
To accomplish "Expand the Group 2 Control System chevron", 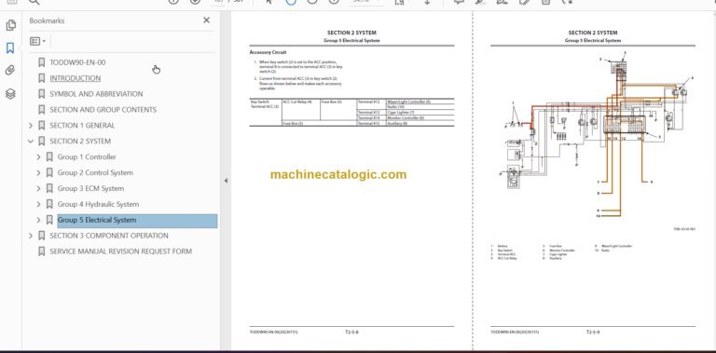I will pos(39,172).
